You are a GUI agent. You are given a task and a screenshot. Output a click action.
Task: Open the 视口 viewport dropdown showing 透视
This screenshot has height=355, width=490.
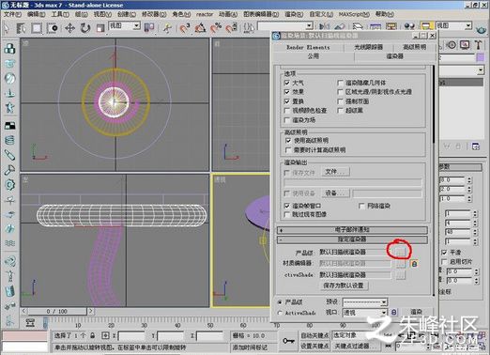365,313
